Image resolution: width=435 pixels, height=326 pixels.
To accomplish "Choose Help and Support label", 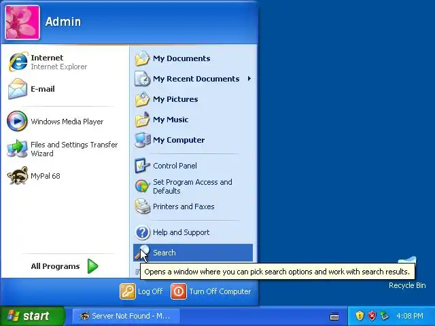I will pyautogui.click(x=181, y=232).
